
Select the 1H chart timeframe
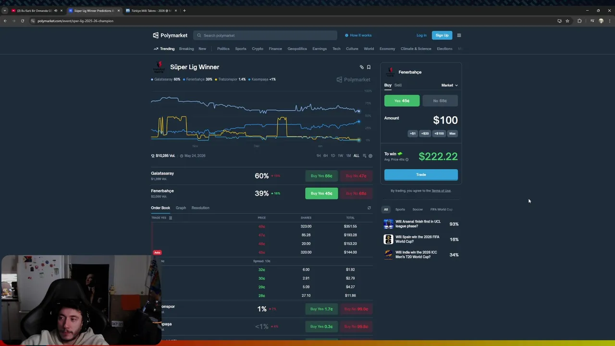pos(318,156)
